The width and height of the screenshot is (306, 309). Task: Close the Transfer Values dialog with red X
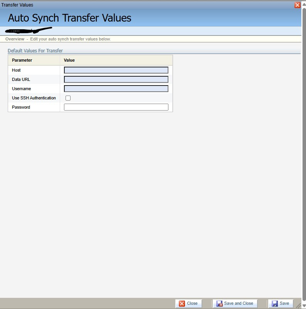point(297,5)
